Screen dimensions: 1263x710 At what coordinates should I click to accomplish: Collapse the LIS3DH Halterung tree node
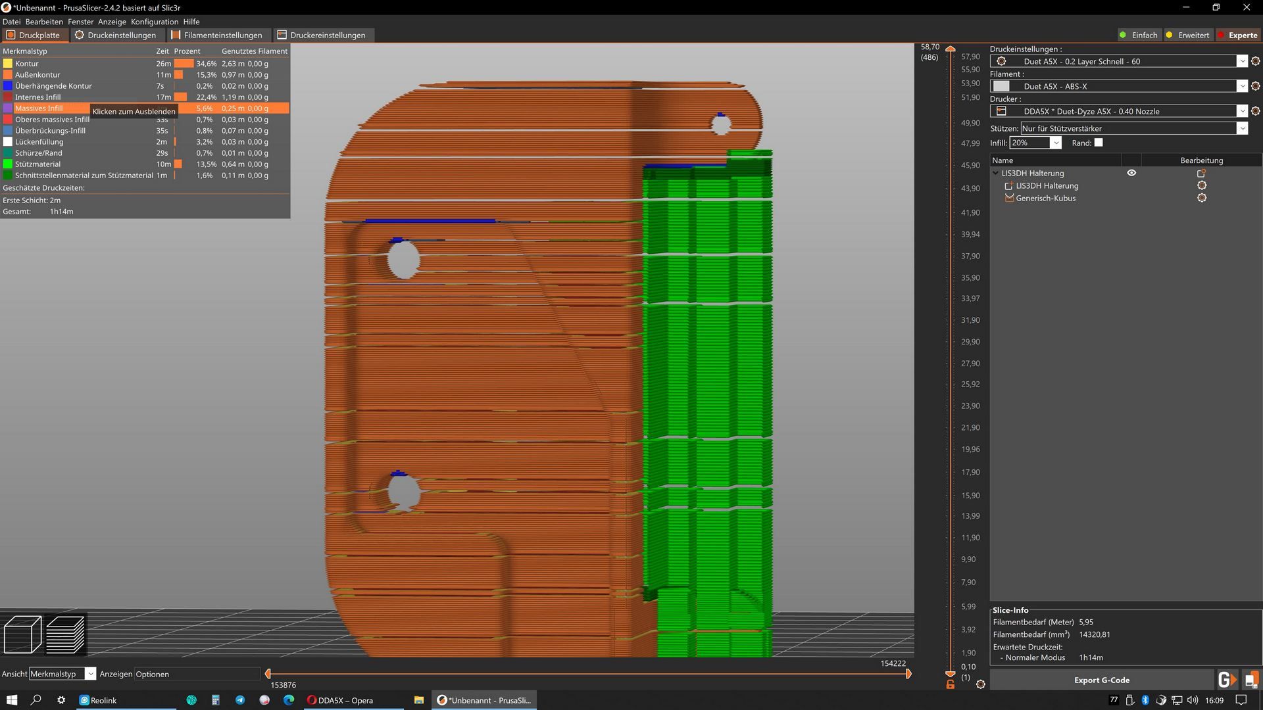[995, 173]
